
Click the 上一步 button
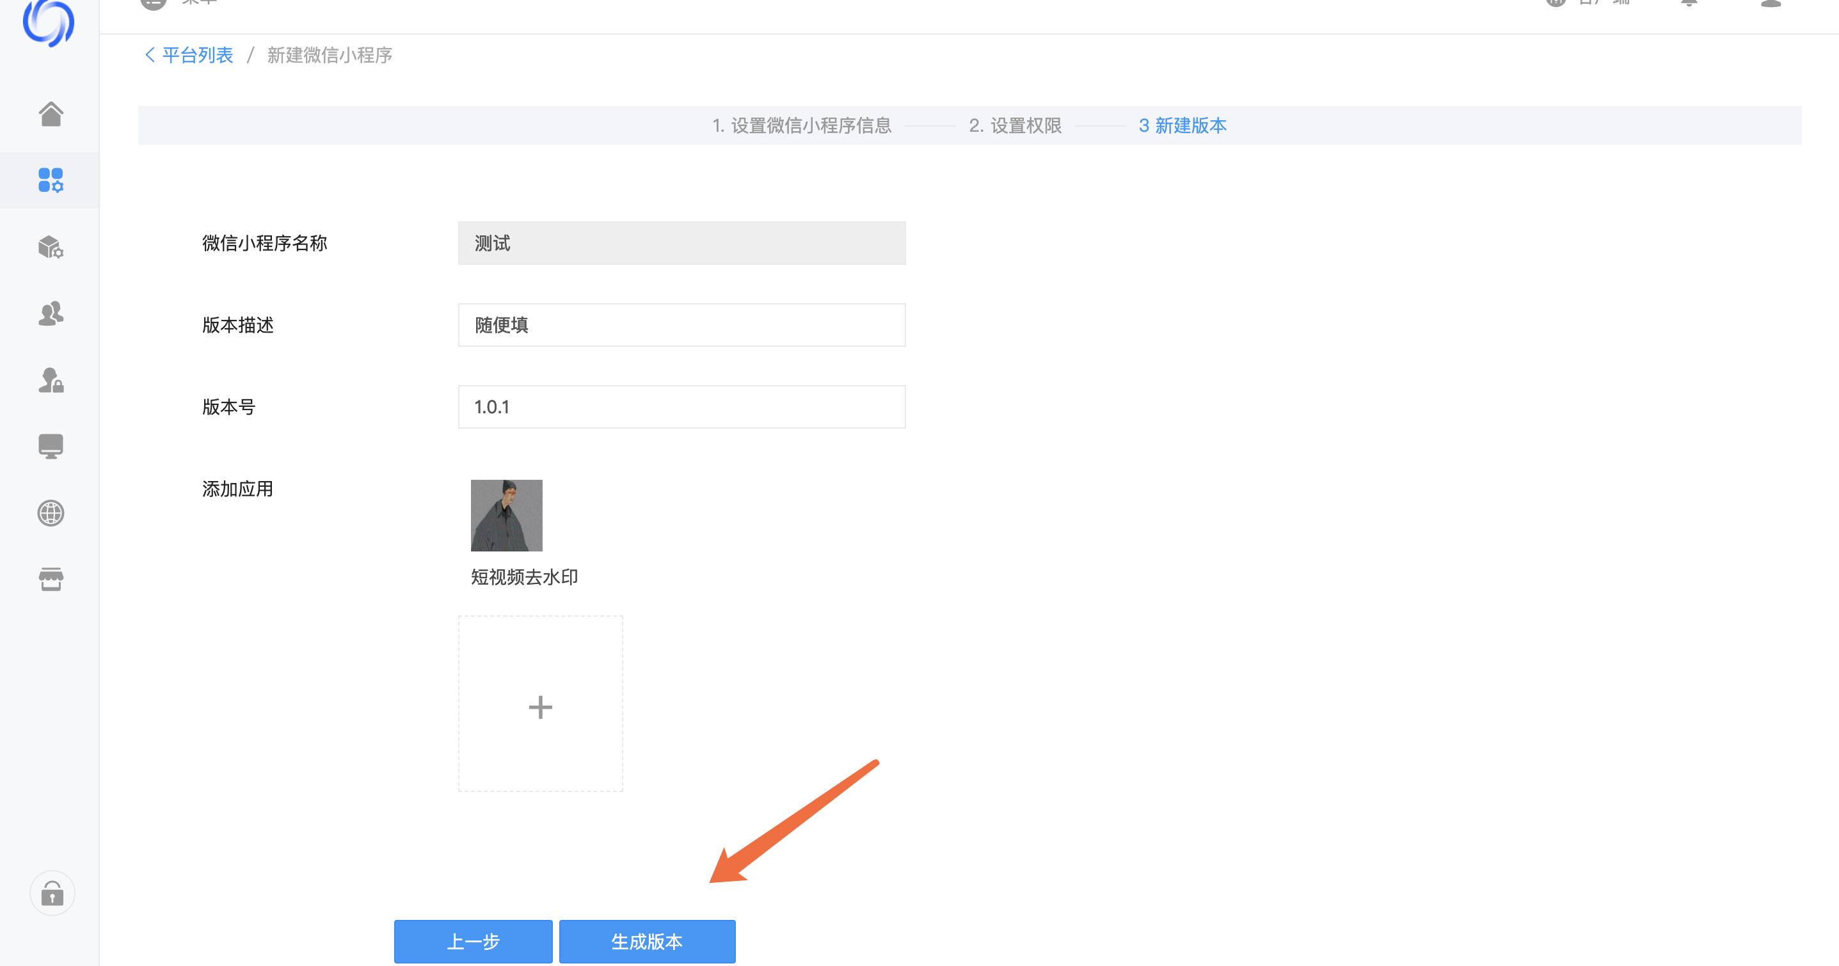474,941
